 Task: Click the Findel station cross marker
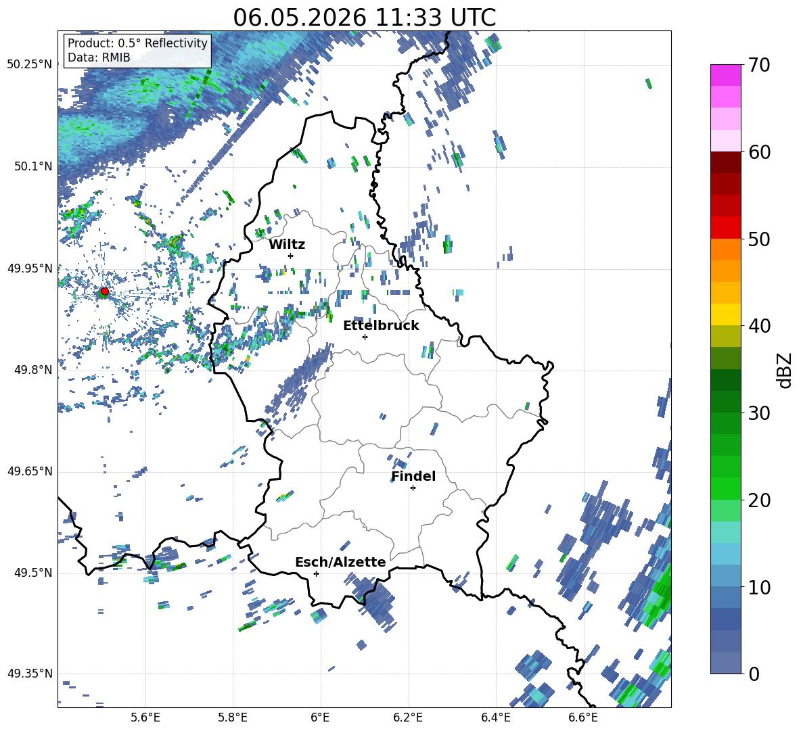click(x=413, y=488)
